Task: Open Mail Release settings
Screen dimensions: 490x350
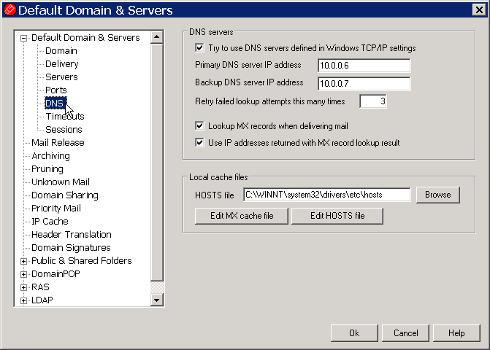Action: tap(58, 143)
